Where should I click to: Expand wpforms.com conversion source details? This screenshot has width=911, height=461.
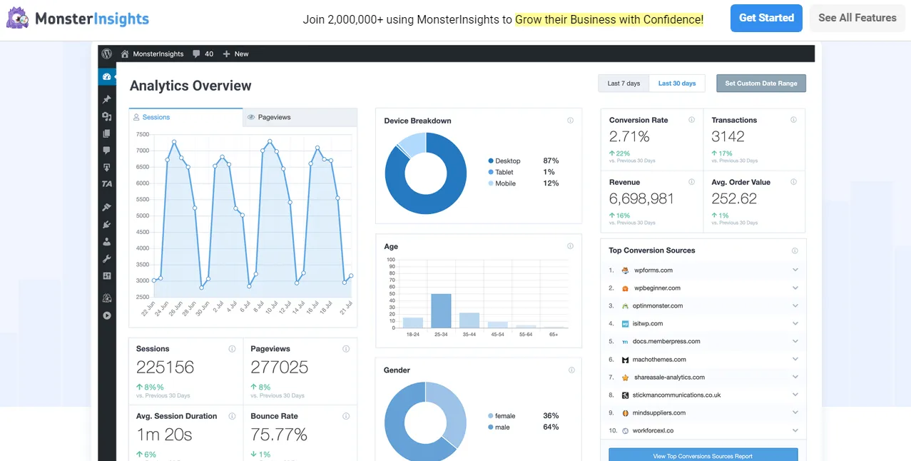click(x=795, y=270)
